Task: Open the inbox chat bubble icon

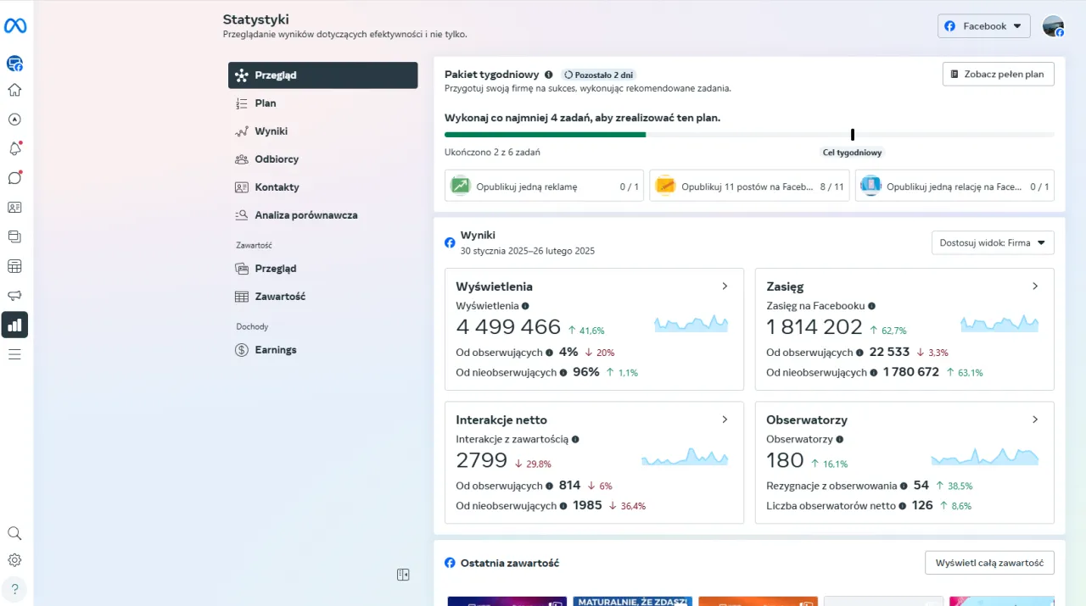Action: [x=14, y=178]
